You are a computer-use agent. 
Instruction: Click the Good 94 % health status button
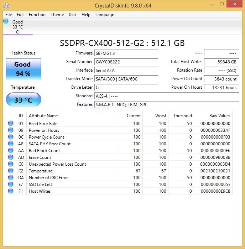[24, 69]
